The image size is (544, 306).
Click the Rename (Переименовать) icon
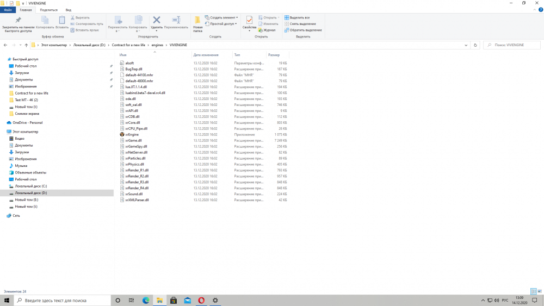pos(176,22)
